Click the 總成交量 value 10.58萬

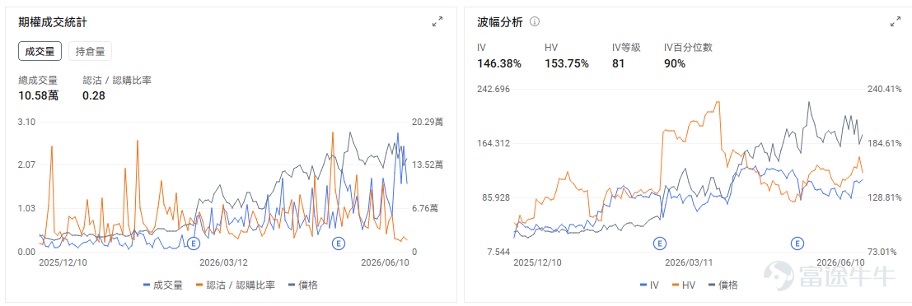[39, 95]
